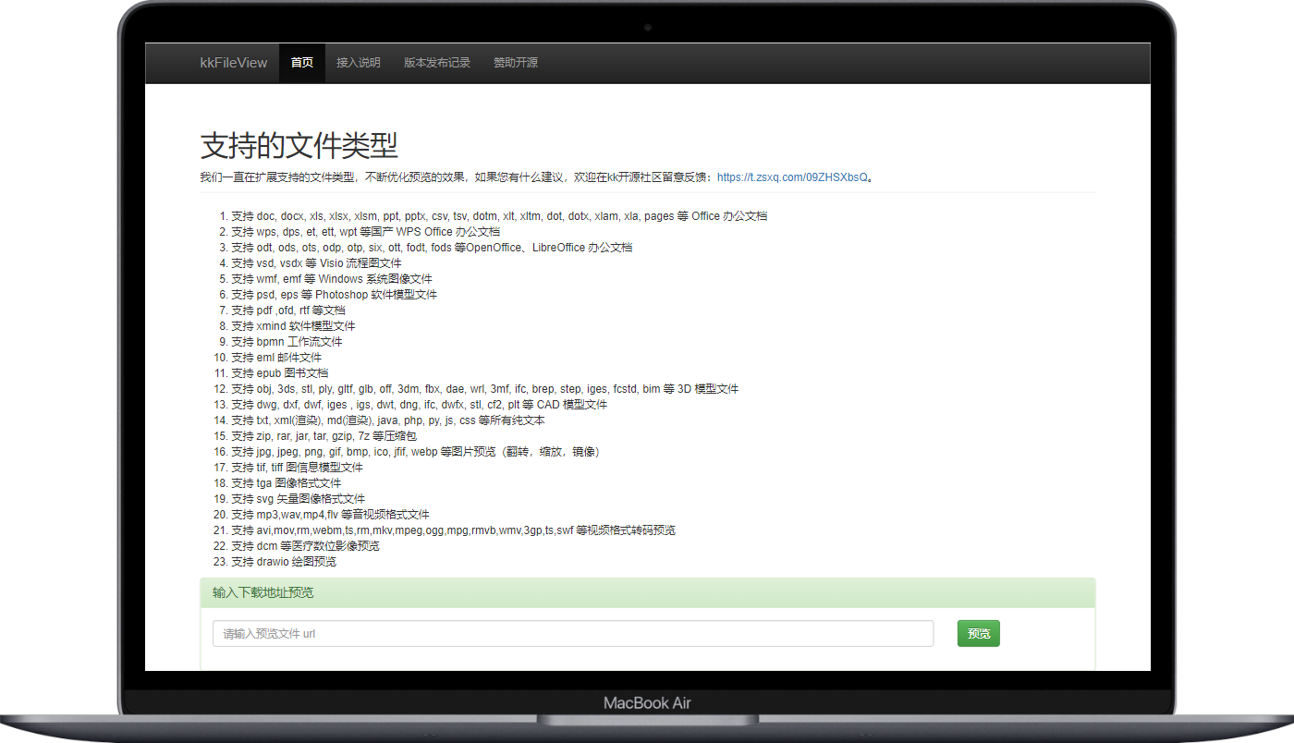
Task: Click the 输入下载地址预览 panel header
Action: click(648, 593)
